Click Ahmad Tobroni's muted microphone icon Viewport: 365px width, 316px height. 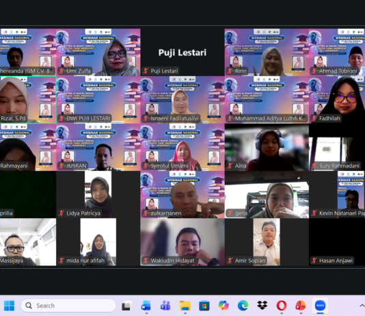[x=314, y=71]
